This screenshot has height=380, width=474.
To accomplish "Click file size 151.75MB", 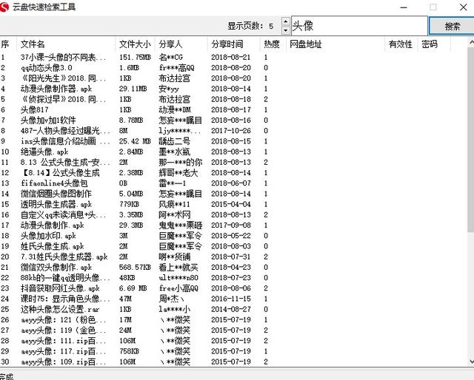I will tap(135, 57).
